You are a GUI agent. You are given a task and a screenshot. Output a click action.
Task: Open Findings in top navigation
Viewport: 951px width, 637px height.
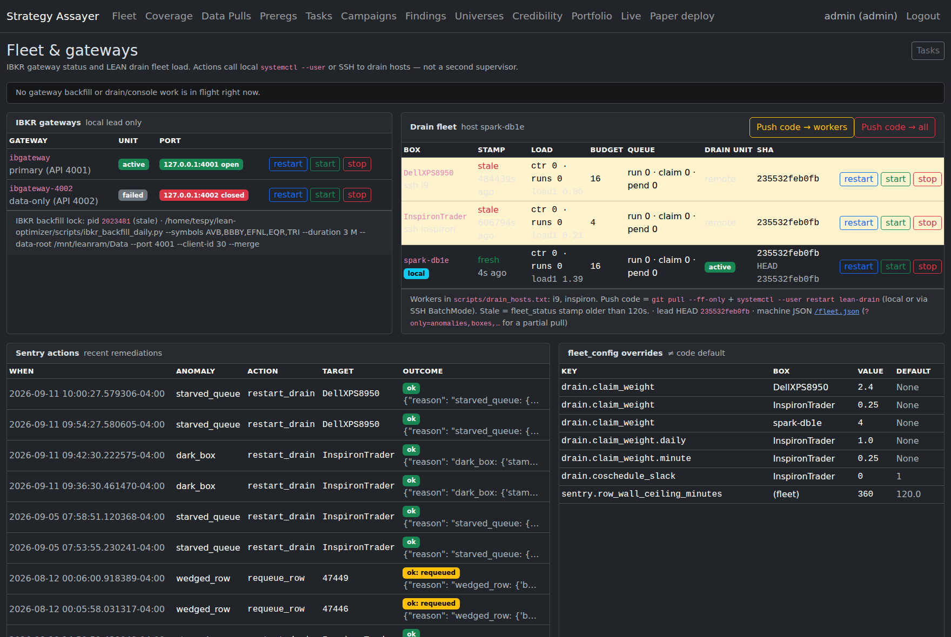coord(426,16)
